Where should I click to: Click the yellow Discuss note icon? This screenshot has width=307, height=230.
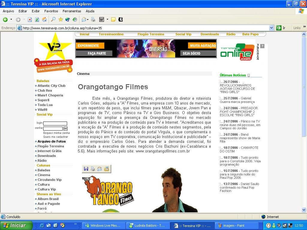[113, 19]
